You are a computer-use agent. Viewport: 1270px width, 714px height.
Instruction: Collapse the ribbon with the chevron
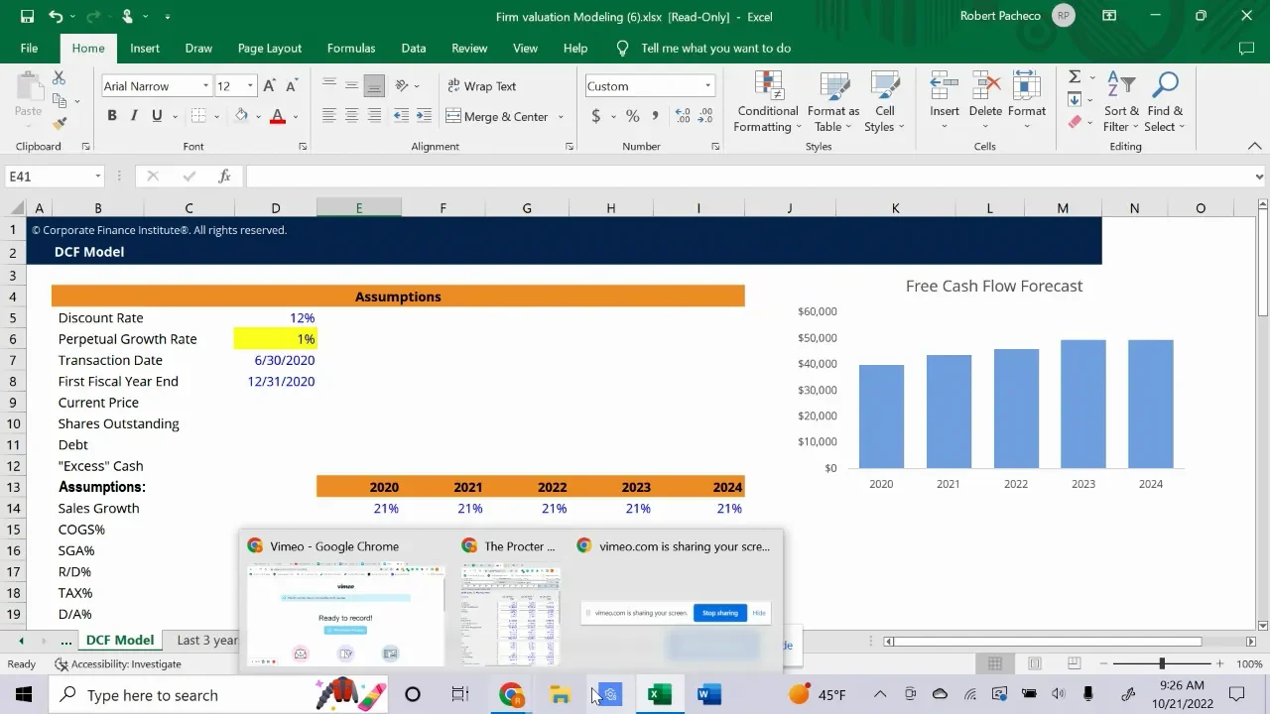(x=1254, y=146)
